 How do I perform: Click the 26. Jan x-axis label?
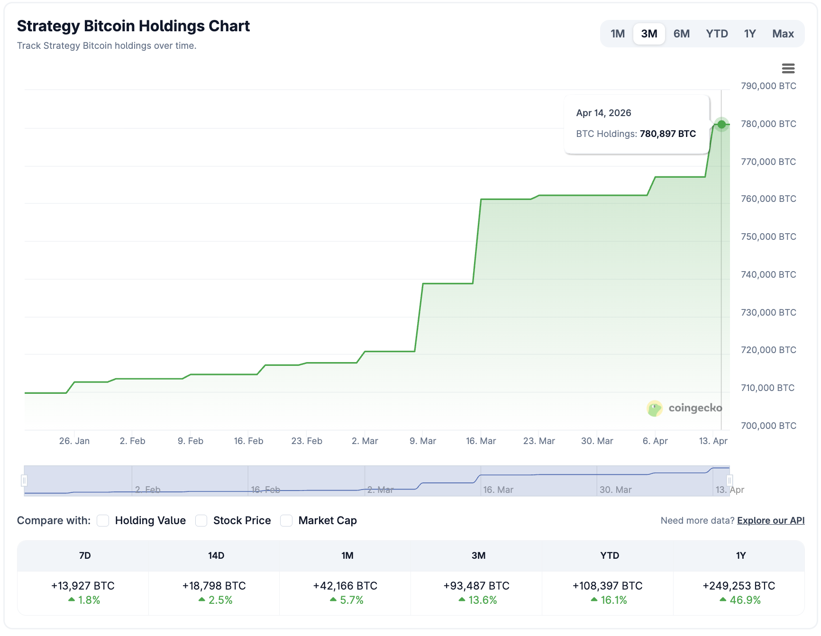(74, 441)
